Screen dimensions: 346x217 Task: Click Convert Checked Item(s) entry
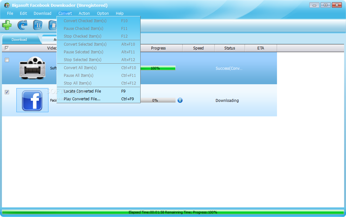[x=99, y=21]
